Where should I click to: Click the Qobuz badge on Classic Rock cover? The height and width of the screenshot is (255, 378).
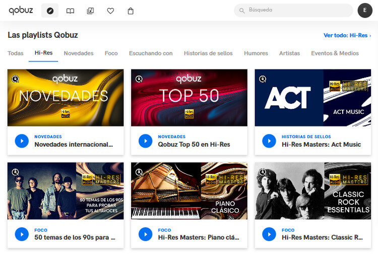263,172
